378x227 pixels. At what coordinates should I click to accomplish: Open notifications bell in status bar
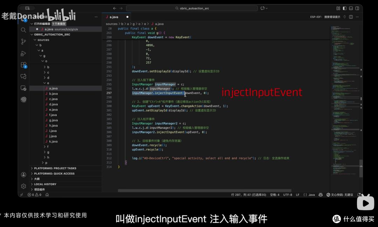[359, 195]
